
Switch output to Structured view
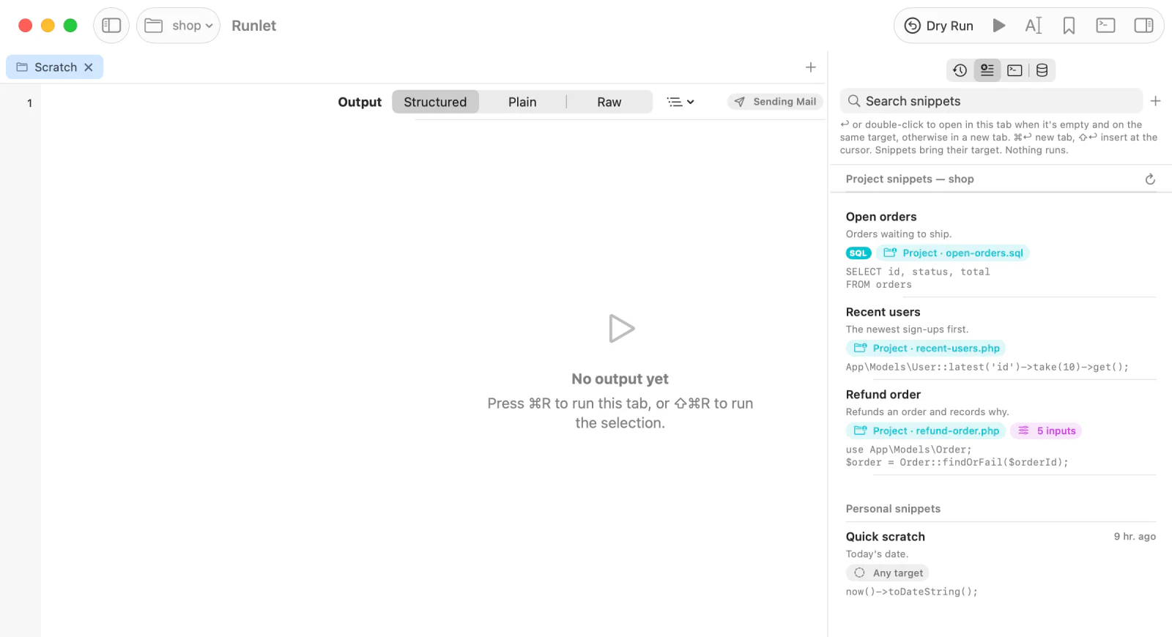(x=435, y=102)
